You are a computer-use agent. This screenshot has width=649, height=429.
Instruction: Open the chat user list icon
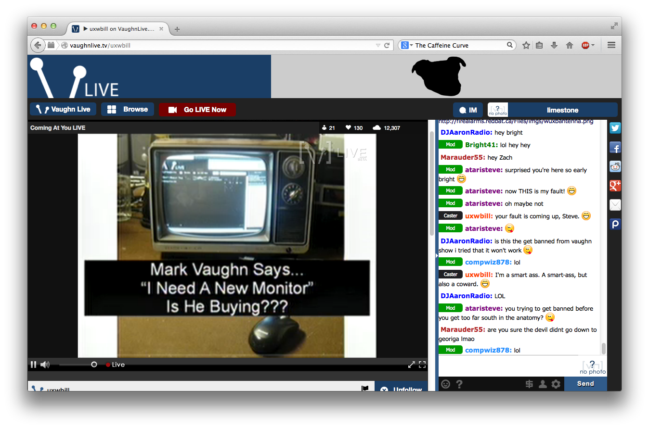point(543,384)
